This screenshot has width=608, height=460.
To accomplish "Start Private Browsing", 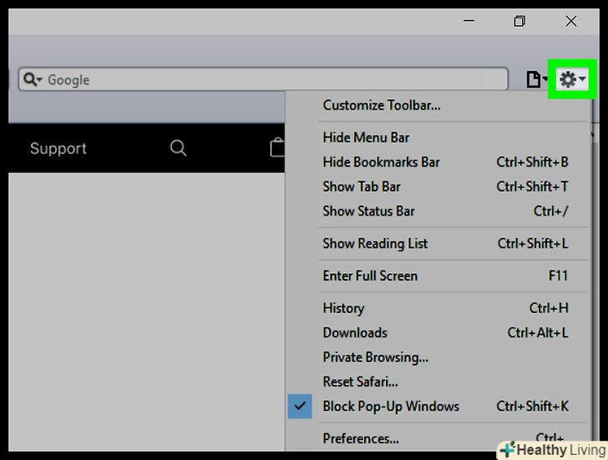I will tap(375, 357).
